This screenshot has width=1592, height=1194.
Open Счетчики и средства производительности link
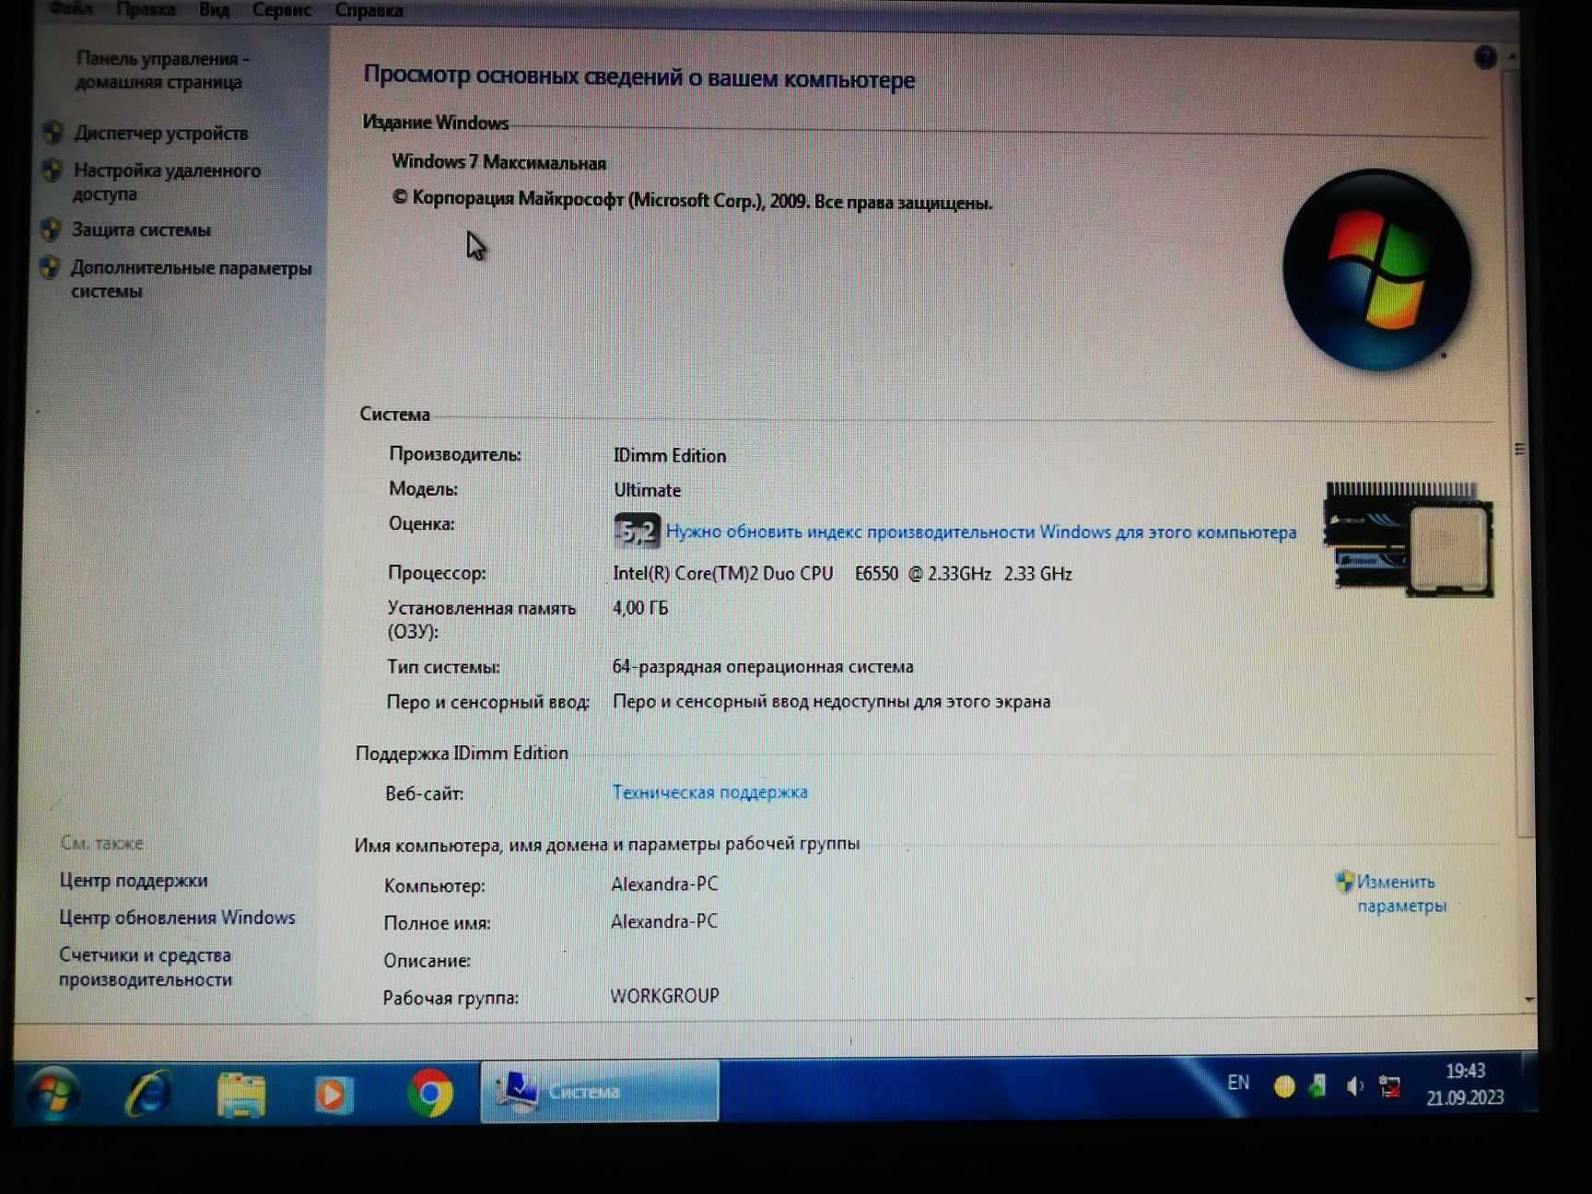pyautogui.click(x=146, y=967)
